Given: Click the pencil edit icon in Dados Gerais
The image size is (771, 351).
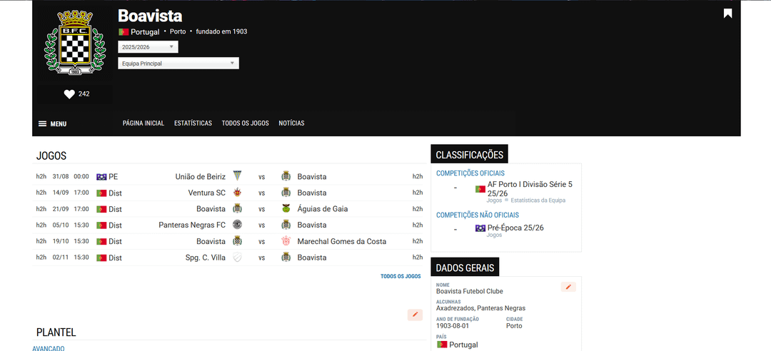Looking at the screenshot, I should (568, 287).
